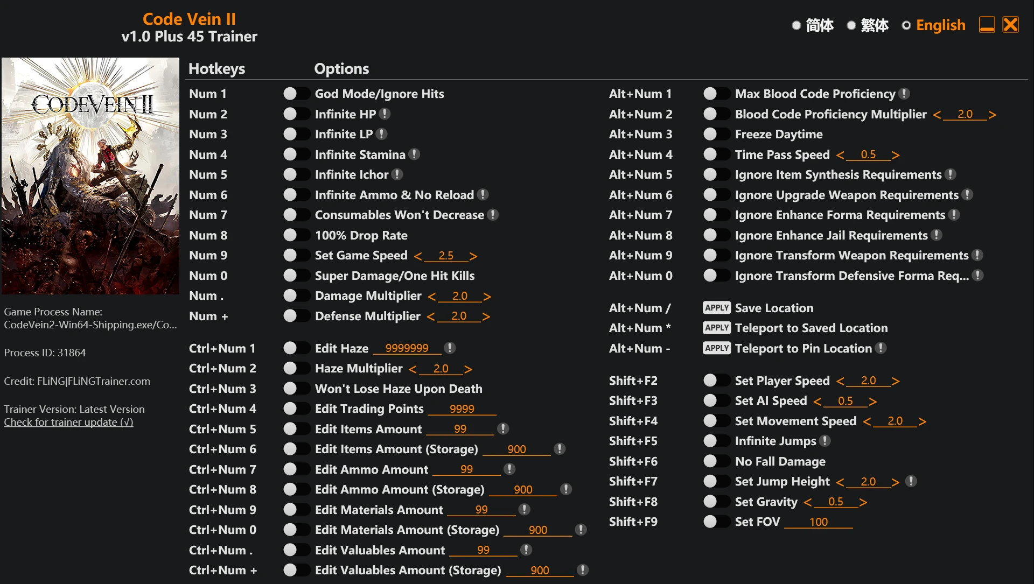Screen dimensions: 1034x584
Task: Select the English language radio button
Action: coord(906,25)
